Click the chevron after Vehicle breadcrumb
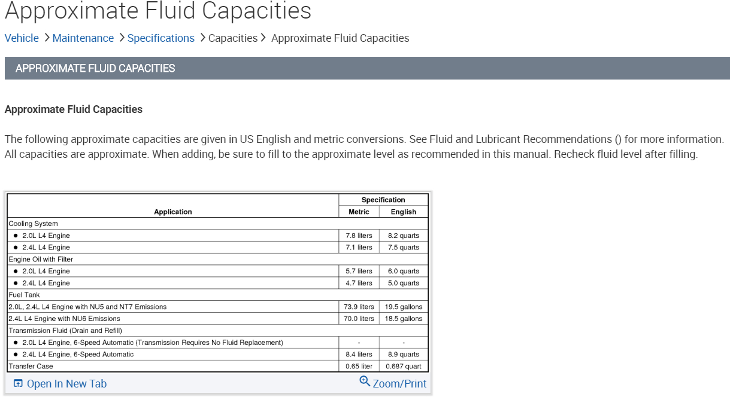The width and height of the screenshot is (730, 409). tap(47, 38)
